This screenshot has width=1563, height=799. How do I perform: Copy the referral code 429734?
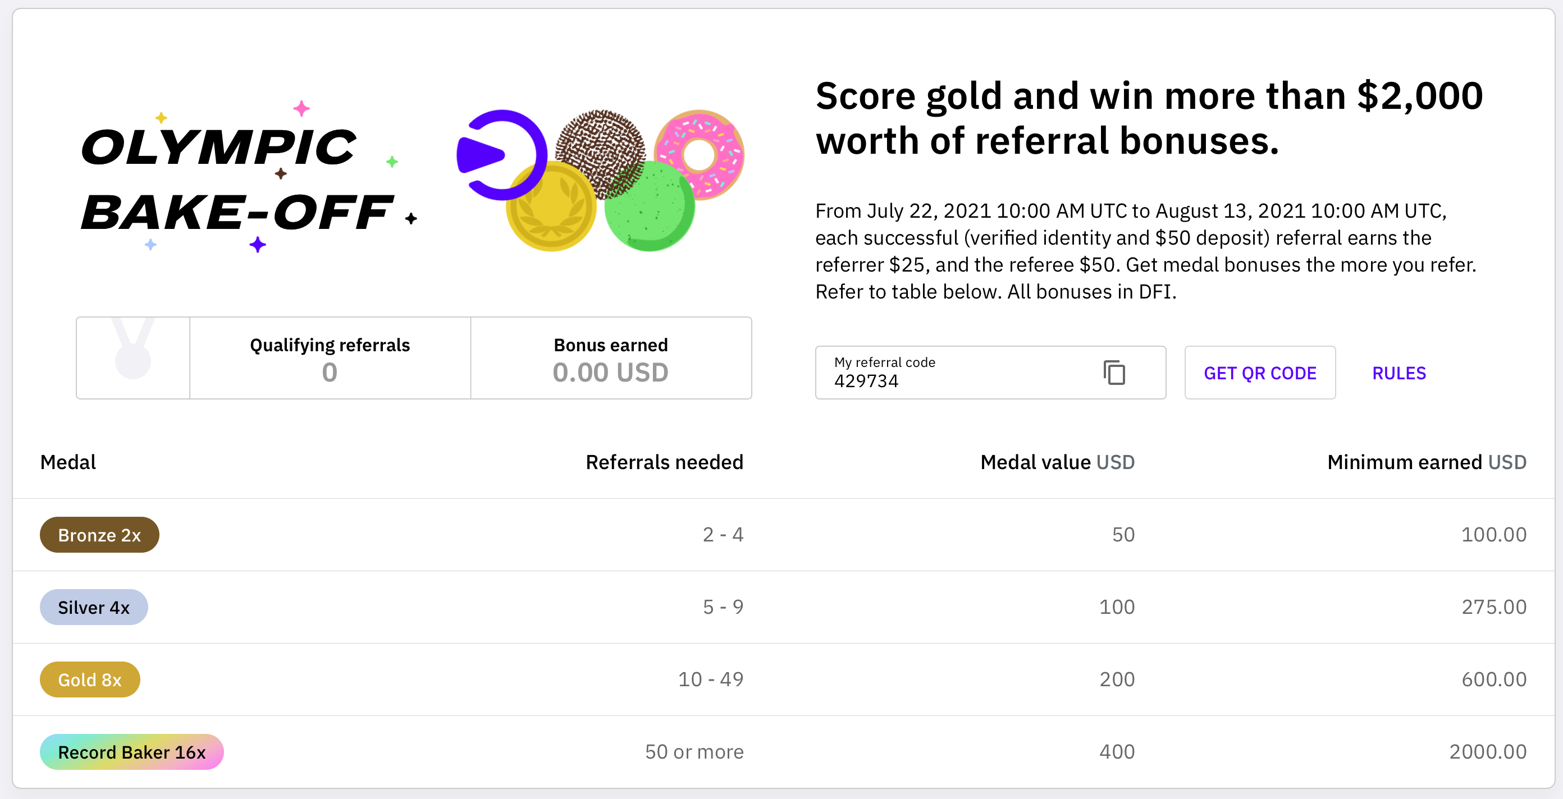click(x=1114, y=373)
